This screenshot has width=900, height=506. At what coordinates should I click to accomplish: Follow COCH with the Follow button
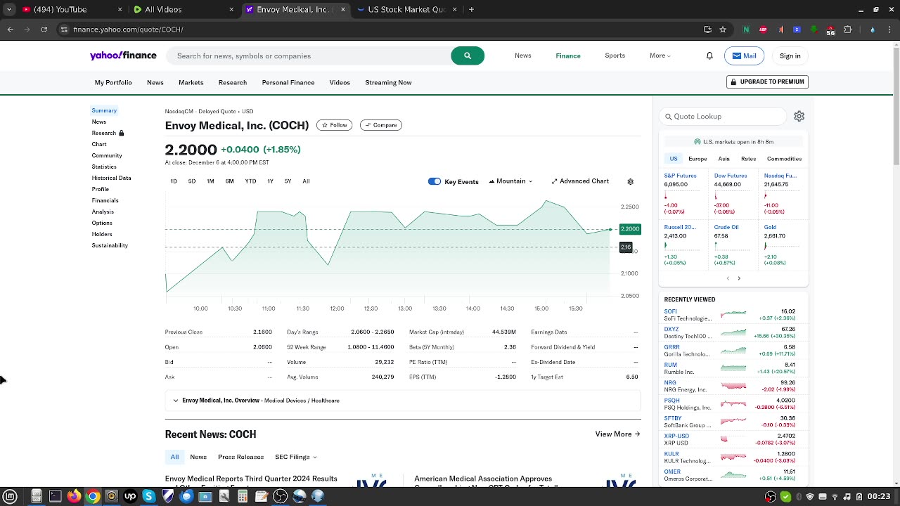(x=334, y=125)
